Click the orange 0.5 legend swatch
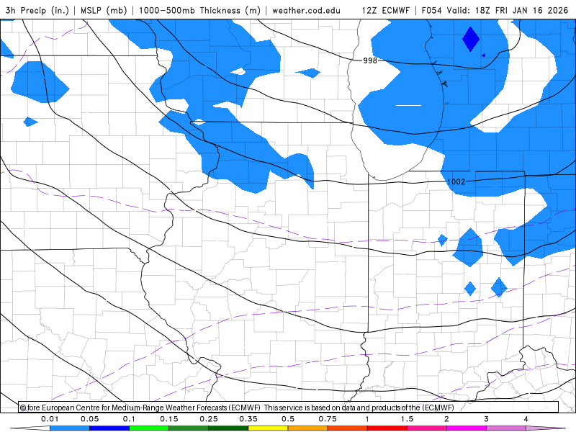The image size is (576, 432). (x=308, y=428)
